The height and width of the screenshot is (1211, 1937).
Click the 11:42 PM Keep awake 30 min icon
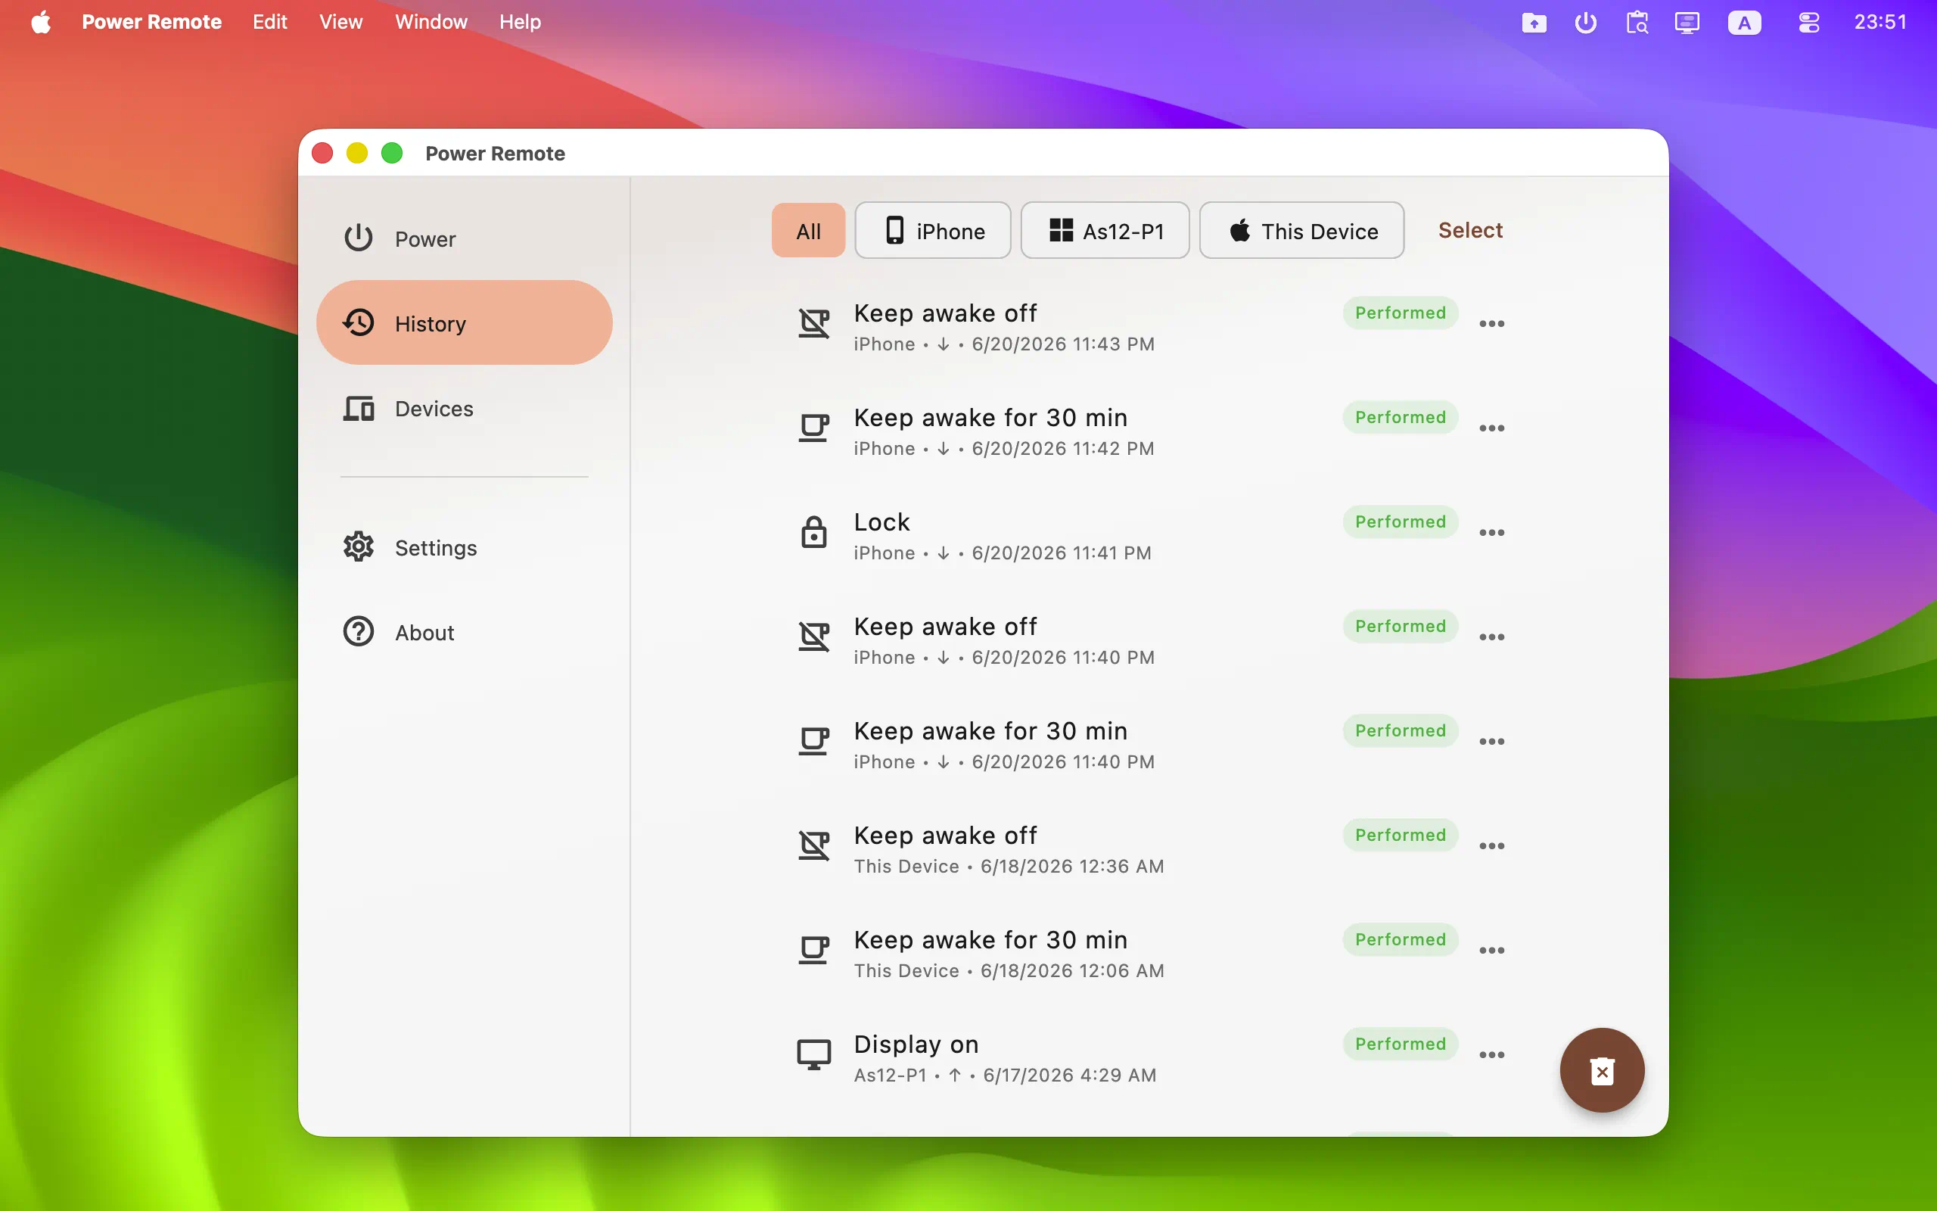point(813,428)
